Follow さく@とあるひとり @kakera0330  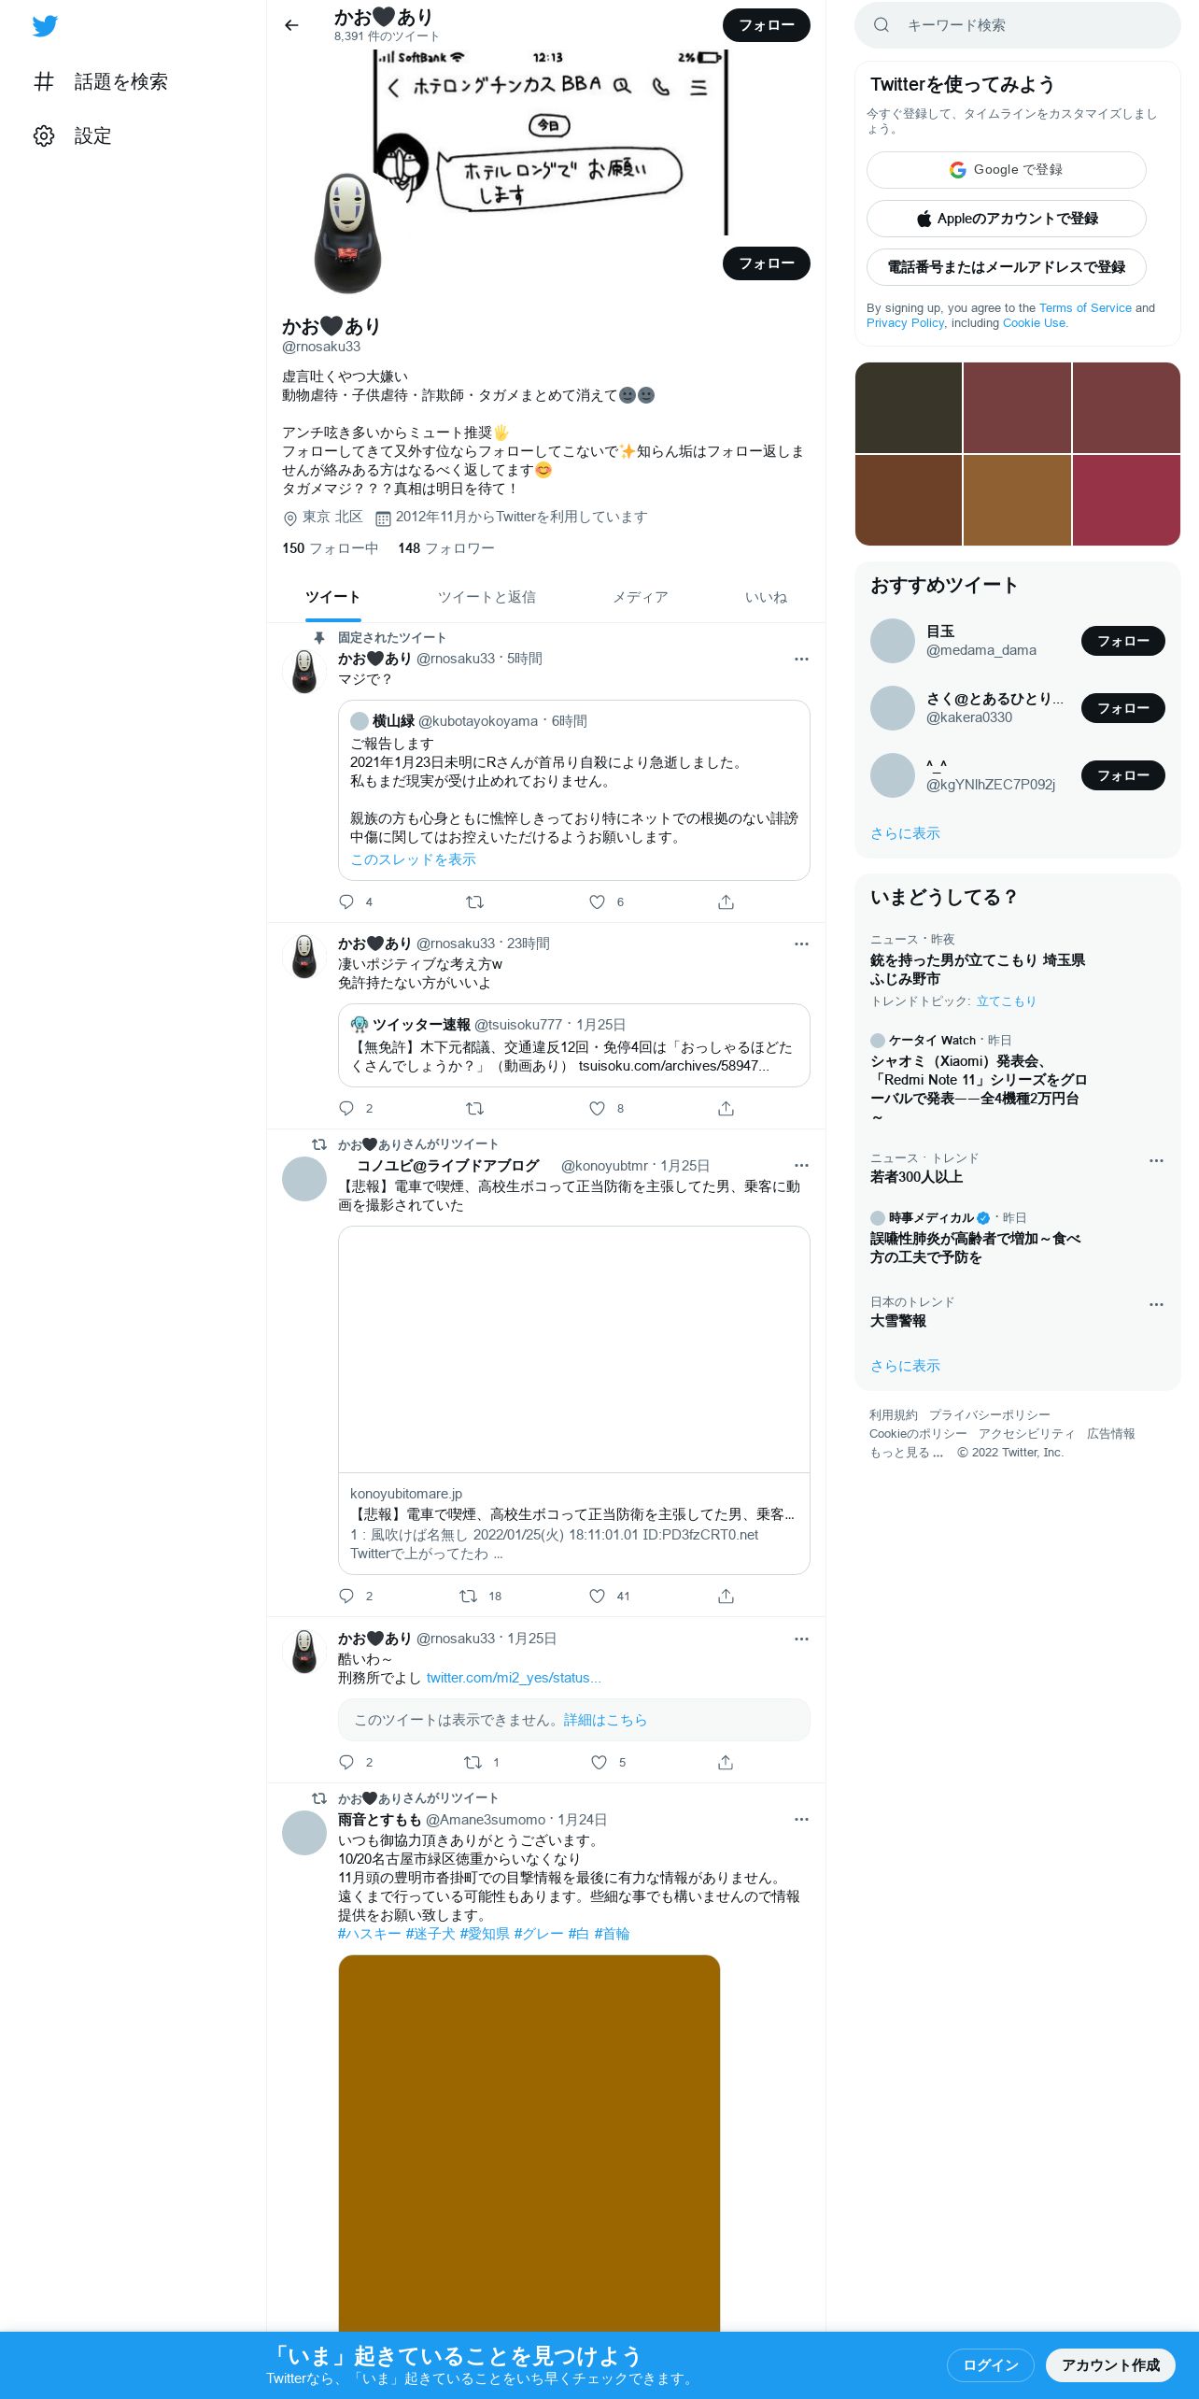pos(1123,708)
